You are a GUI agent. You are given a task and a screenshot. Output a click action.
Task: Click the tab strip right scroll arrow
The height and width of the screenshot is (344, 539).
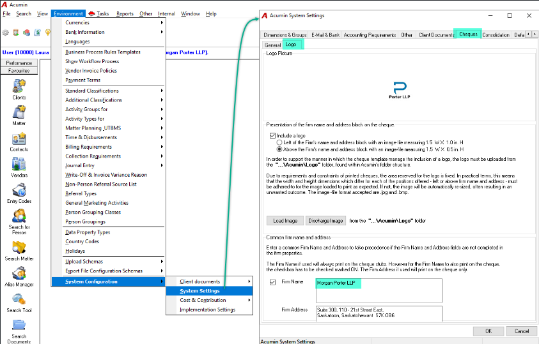(x=535, y=34)
